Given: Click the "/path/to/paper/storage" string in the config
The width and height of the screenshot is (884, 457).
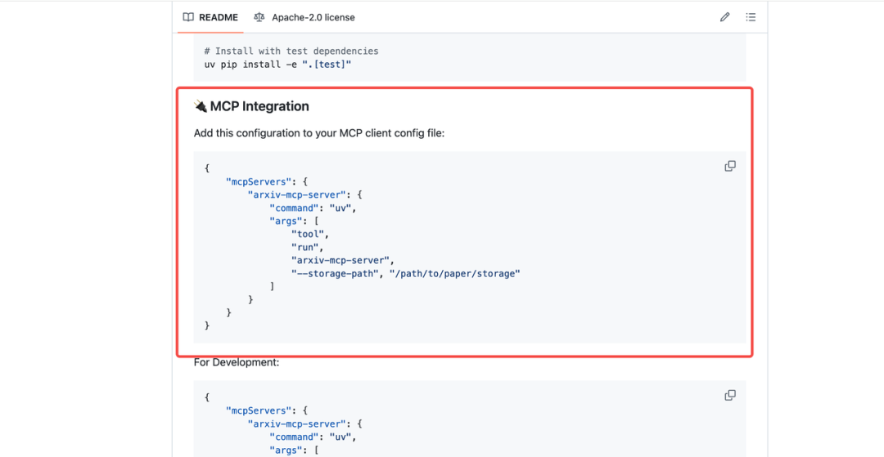Looking at the screenshot, I should pyautogui.click(x=454, y=273).
